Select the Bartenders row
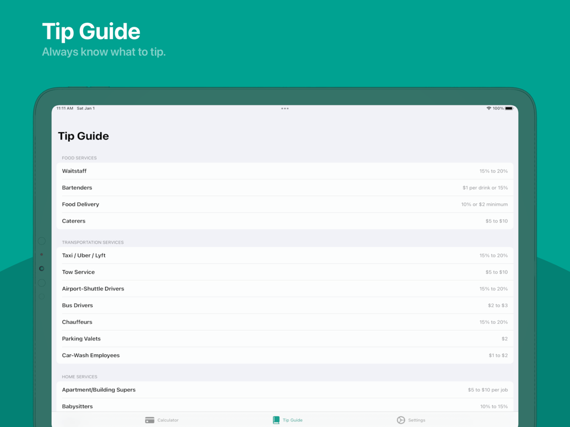Viewport: 570px width, 427px height. (285, 188)
